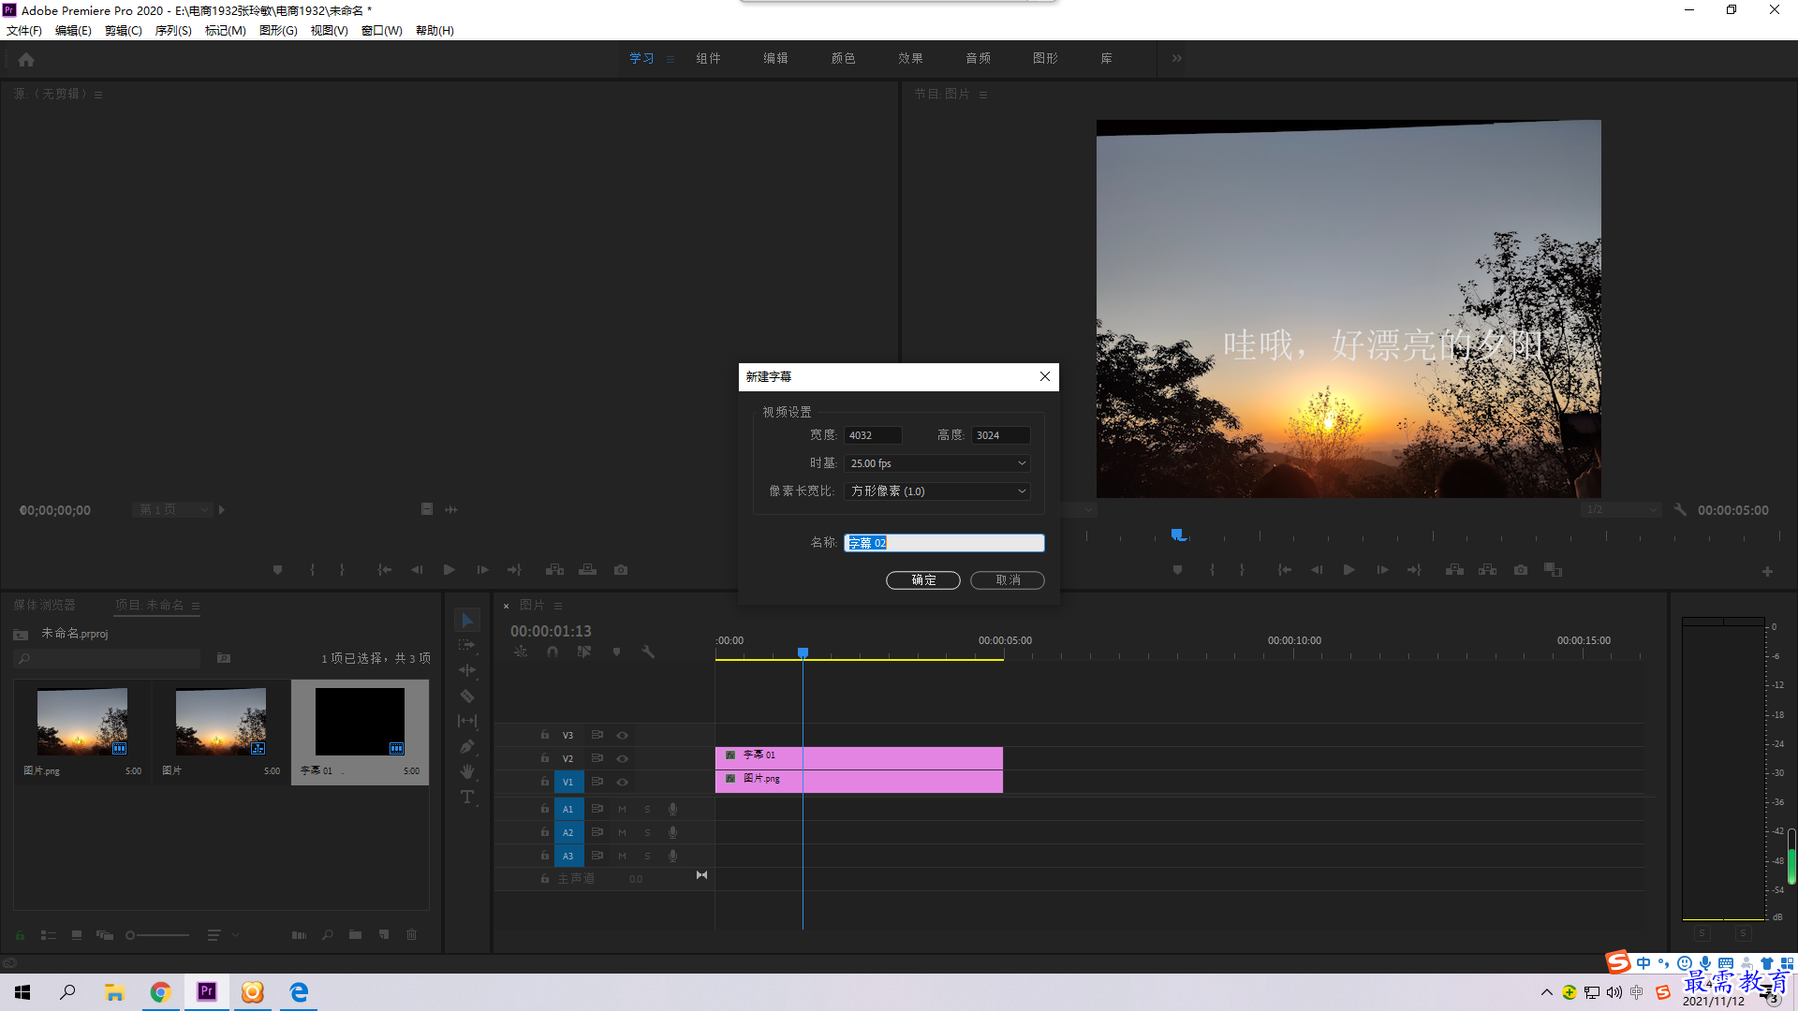Expand workspace overflow chevron
Viewport: 1798px width, 1011px height.
1176,58
